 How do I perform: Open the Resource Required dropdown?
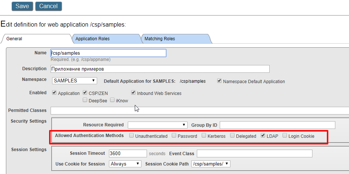pyautogui.click(x=157, y=125)
